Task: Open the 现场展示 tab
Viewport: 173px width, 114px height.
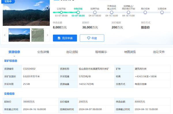Action: [x=101, y=52]
